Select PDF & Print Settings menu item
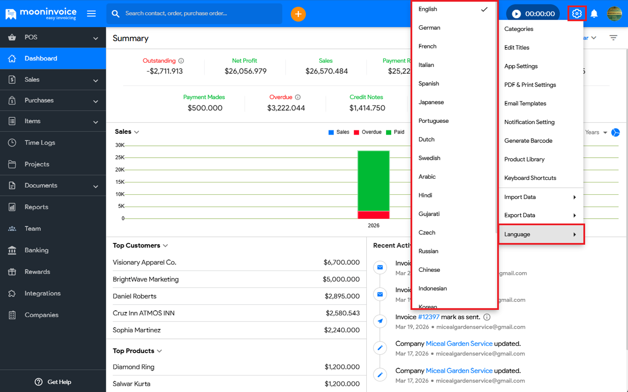This screenshot has height=392, width=628. (x=530, y=85)
